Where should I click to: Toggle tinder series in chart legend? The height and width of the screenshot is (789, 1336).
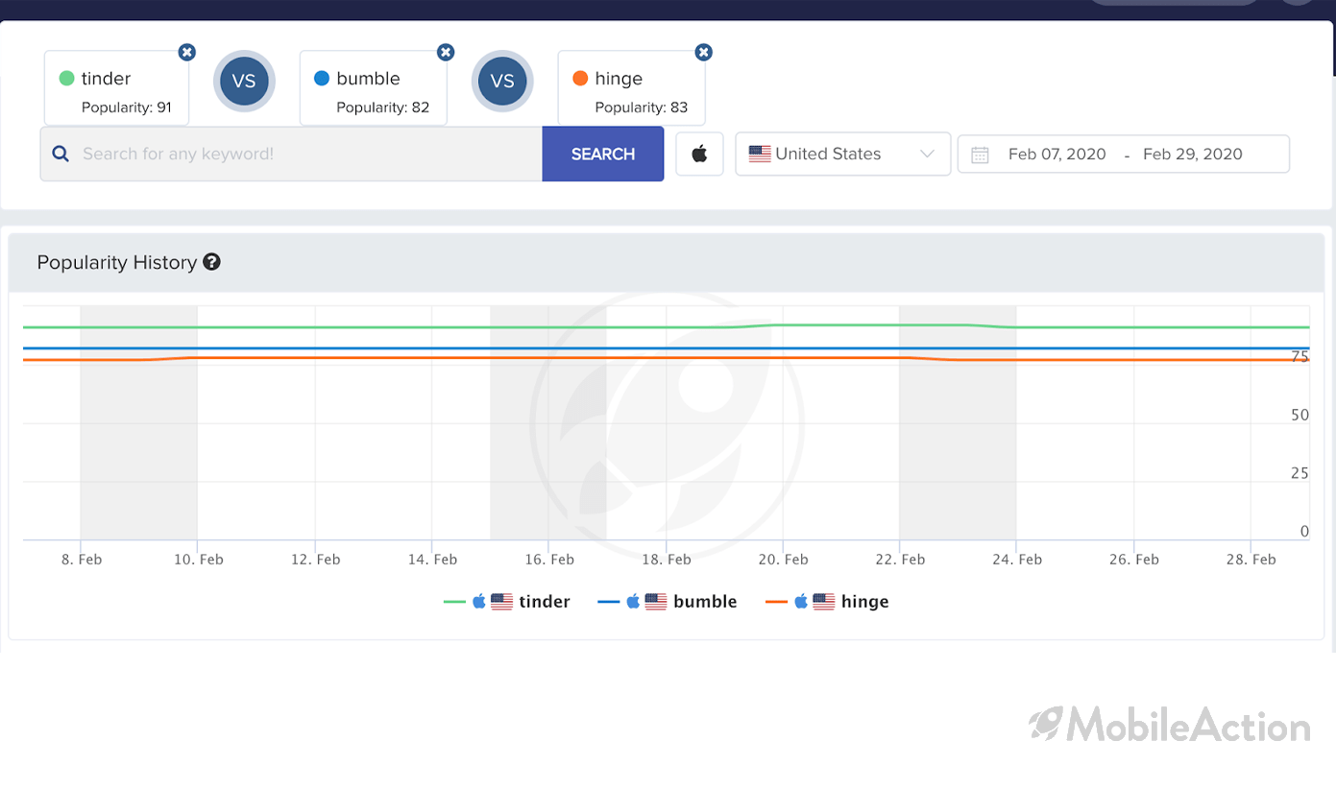pos(506,602)
